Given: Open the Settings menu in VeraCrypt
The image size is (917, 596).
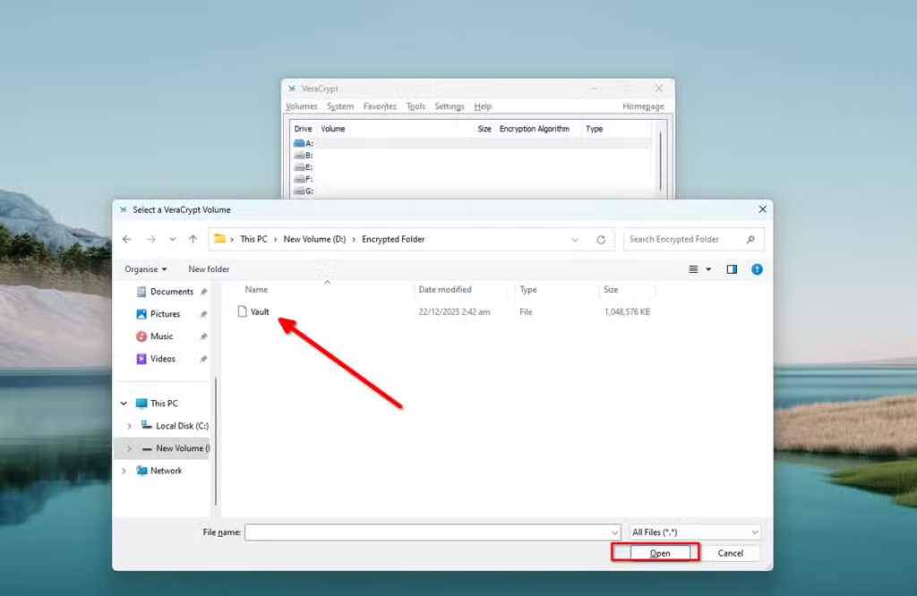Looking at the screenshot, I should [450, 106].
